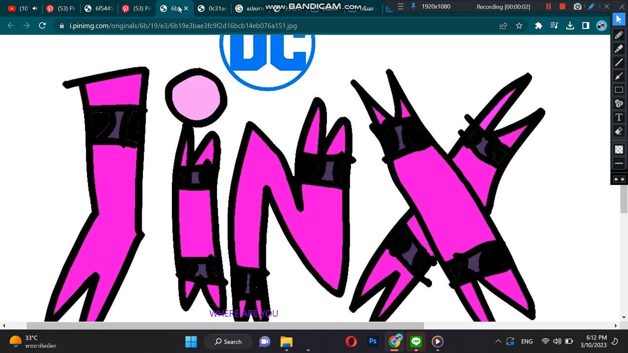Viewport: 628px width, 353px height.
Task: Open the Chrome downloads icon
Action: coord(570,26)
